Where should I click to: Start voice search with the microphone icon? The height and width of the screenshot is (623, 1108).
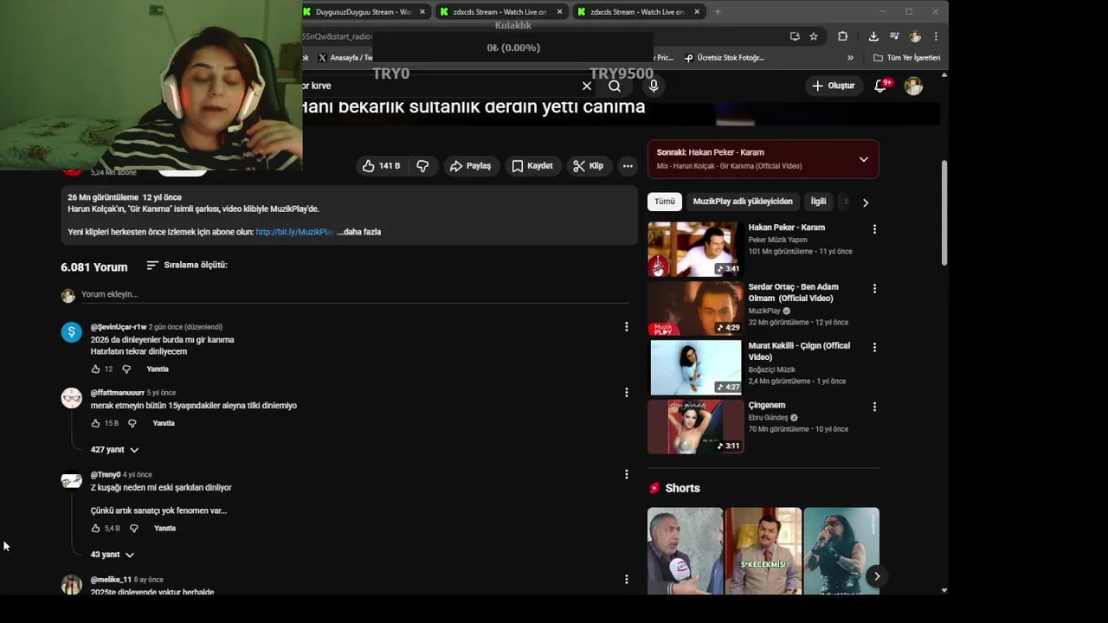coord(654,86)
